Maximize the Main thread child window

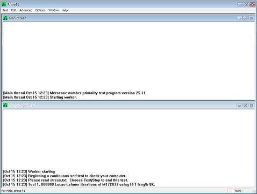coord(245,18)
